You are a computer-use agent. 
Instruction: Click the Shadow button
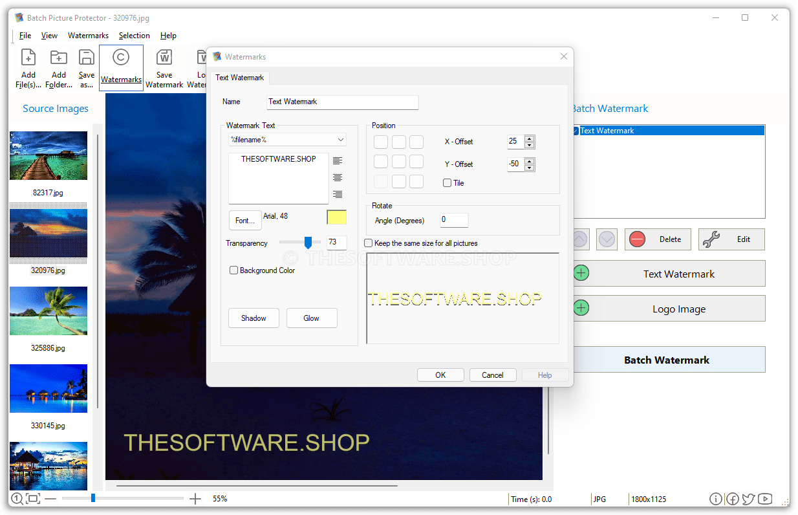click(x=253, y=318)
